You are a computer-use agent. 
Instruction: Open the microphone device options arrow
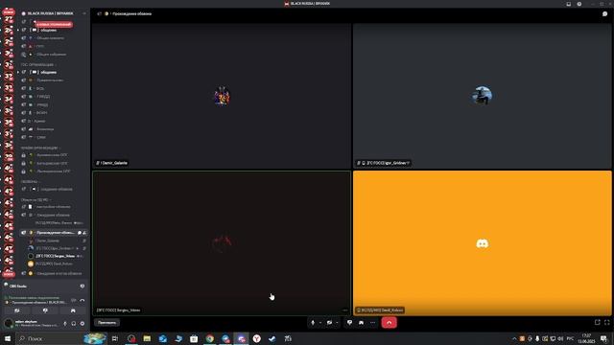pyautogui.click(x=319, y=323)
